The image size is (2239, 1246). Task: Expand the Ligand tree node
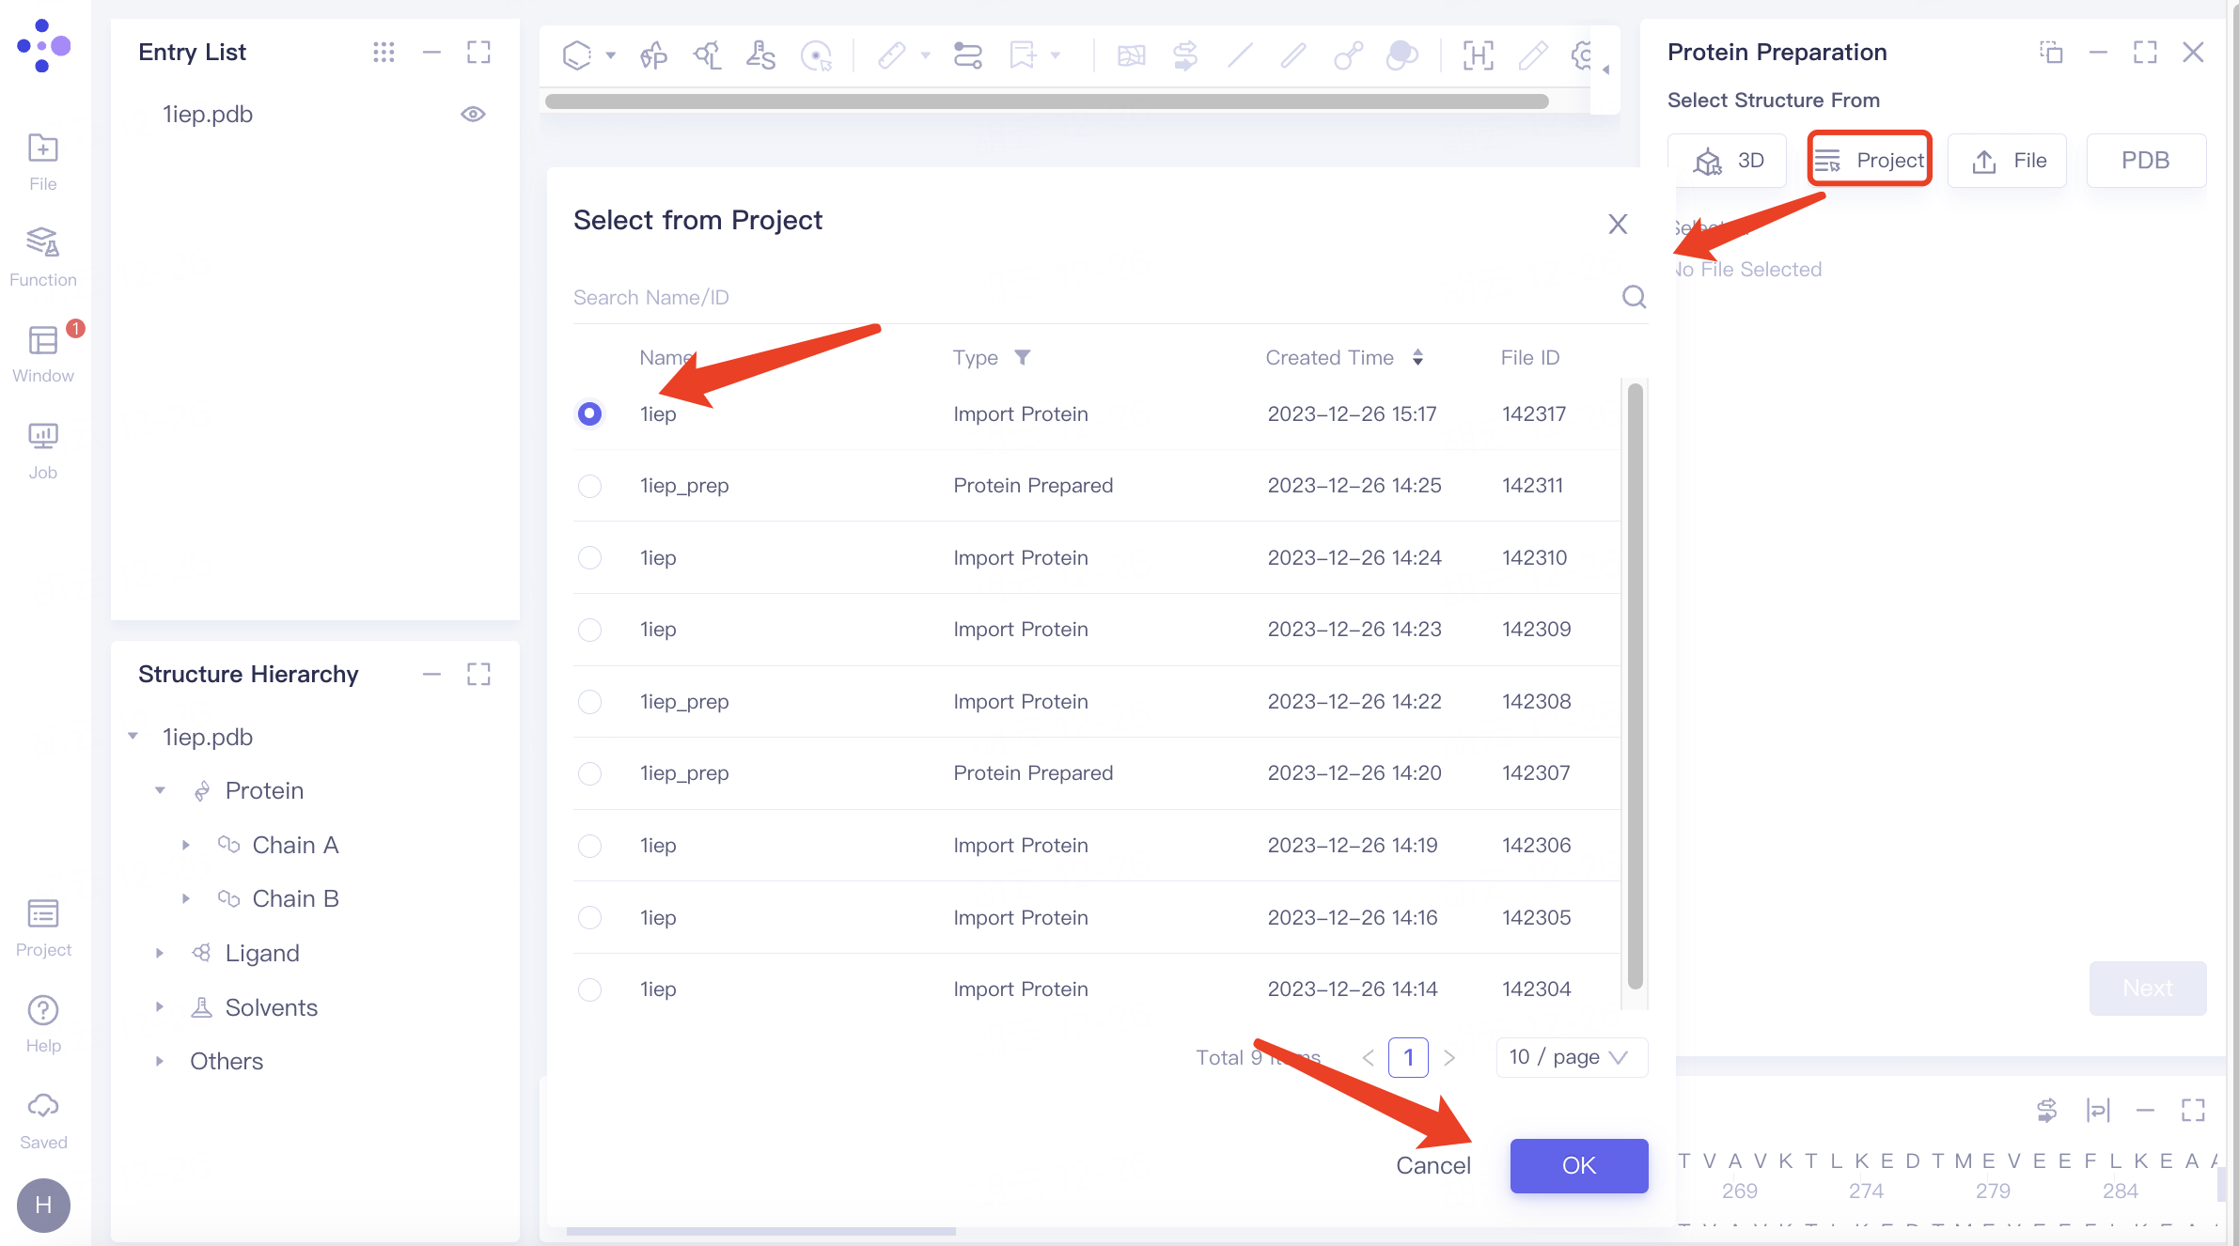point(160,953)
